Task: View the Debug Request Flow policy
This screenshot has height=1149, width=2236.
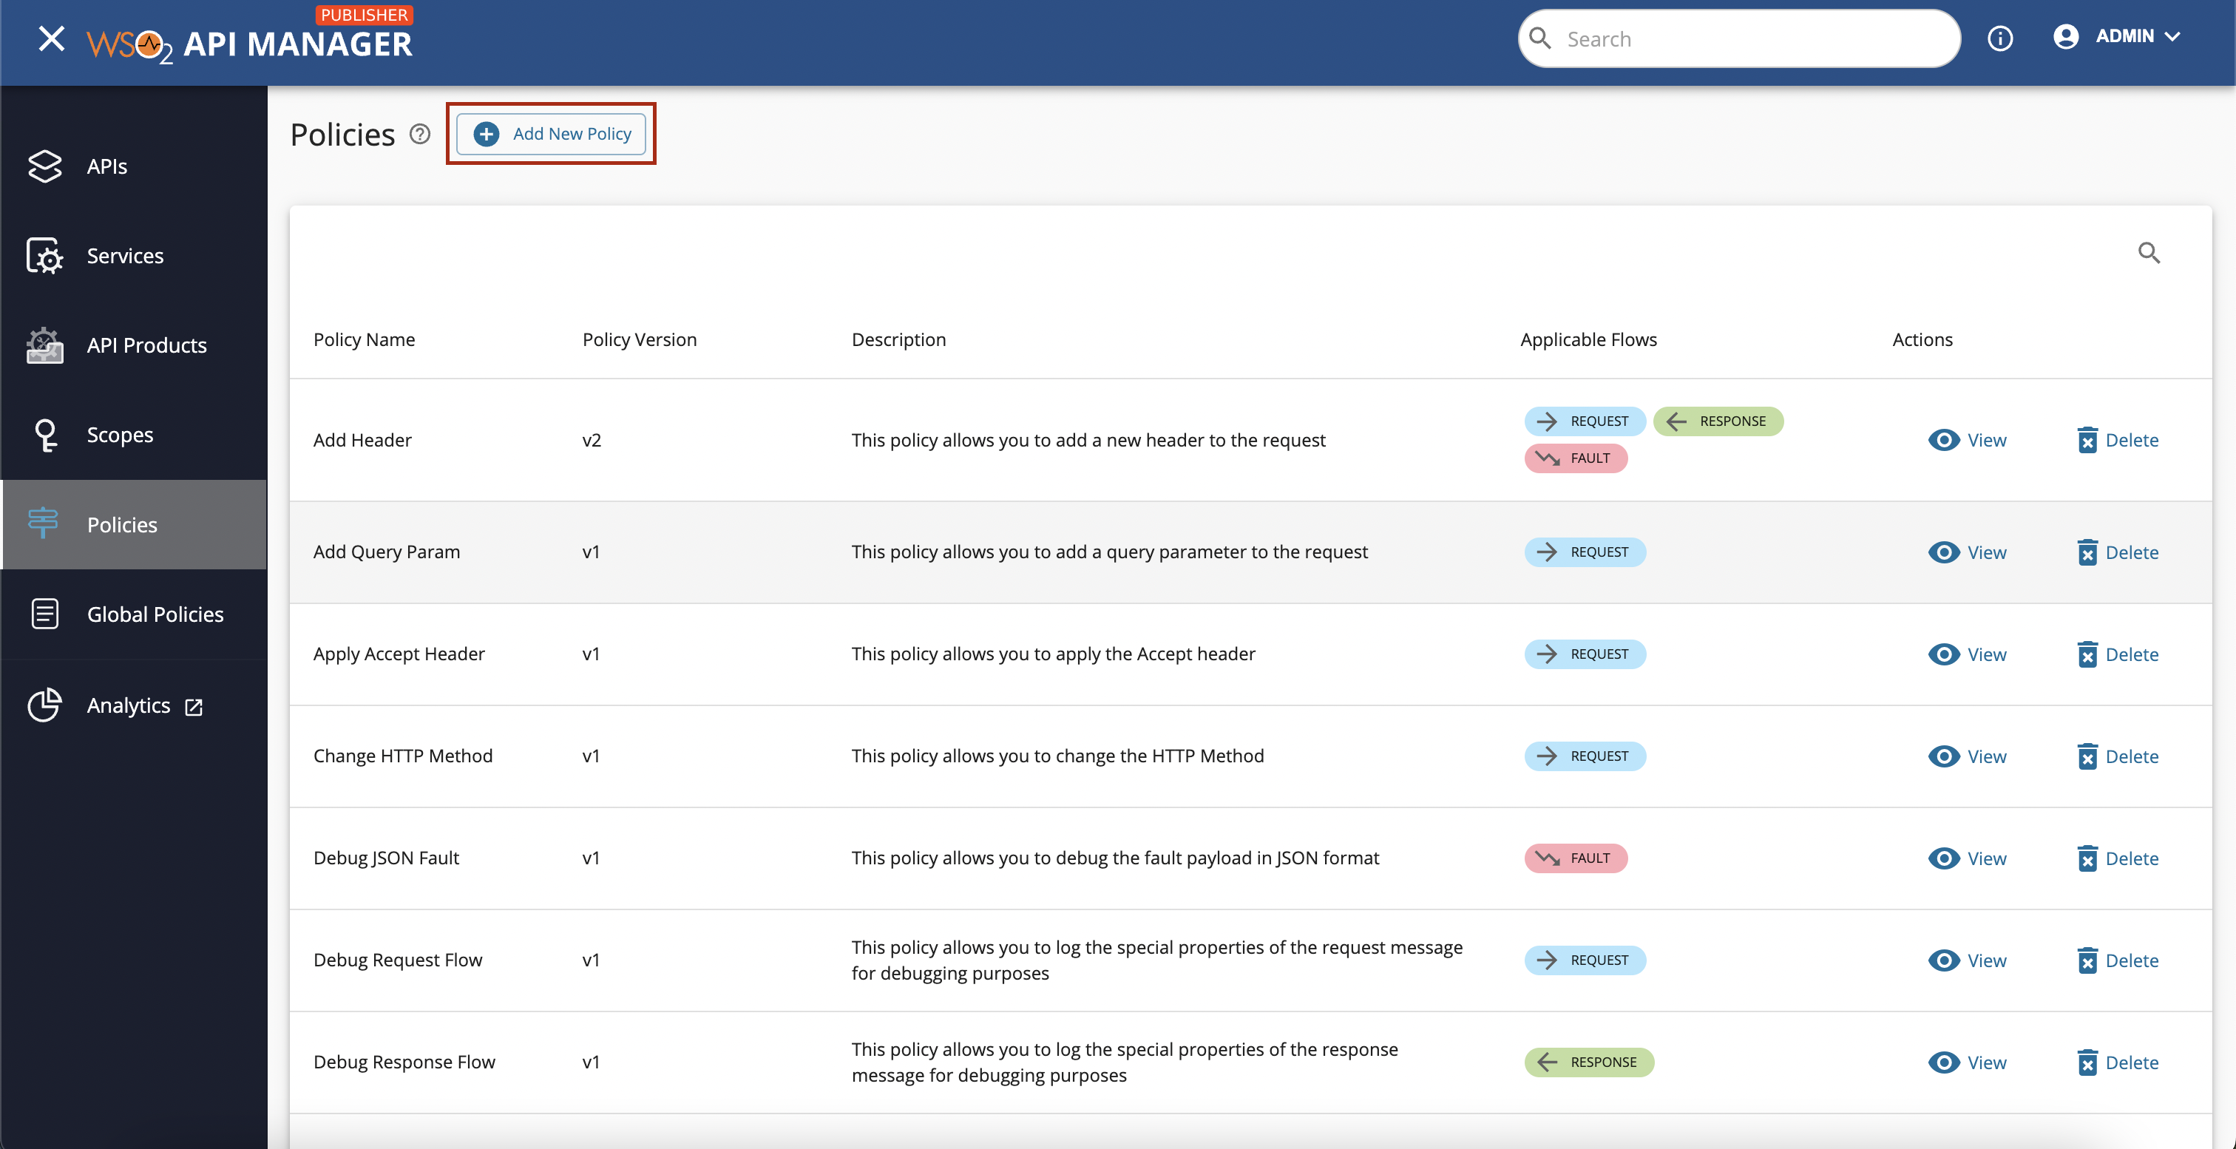Action: click(1968, 960)
